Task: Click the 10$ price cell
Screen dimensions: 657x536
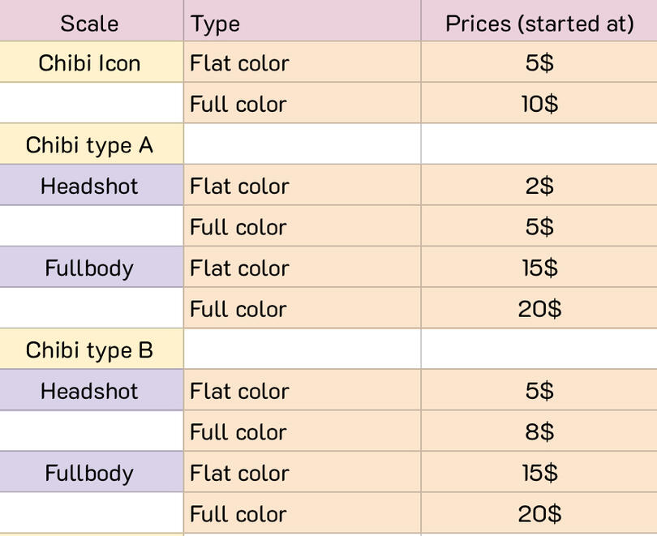Action: (539, 104)
